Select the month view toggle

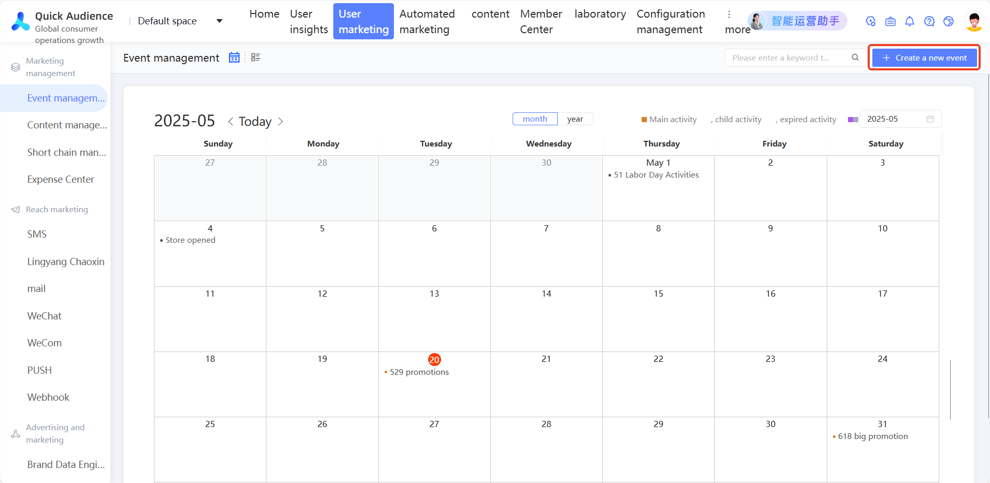pos(535,119)
